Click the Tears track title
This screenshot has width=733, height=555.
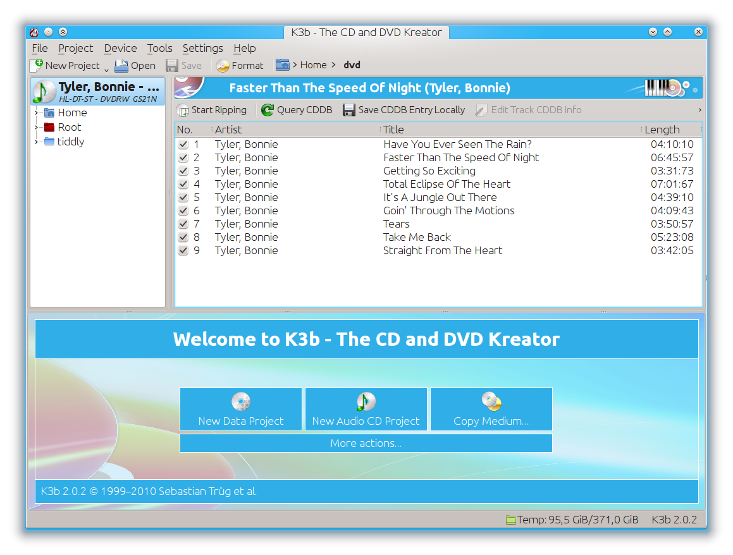397,224
